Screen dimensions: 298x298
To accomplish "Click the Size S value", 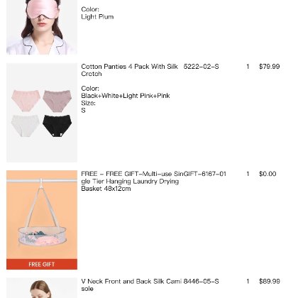I will 83,111.
